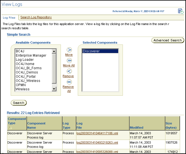Open the Search Log Repository tab
Screen dimensions: 186x154
tap(36, 17)
